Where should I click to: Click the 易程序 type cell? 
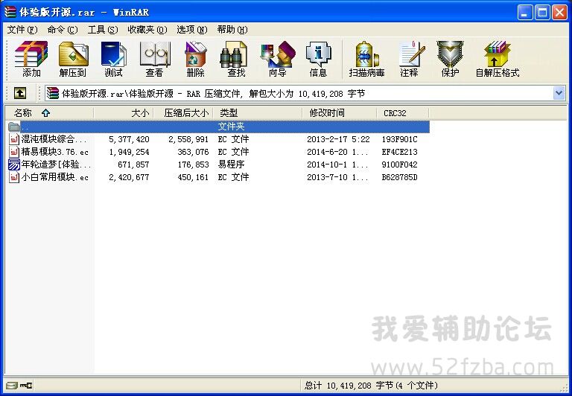tap(232, 165)
